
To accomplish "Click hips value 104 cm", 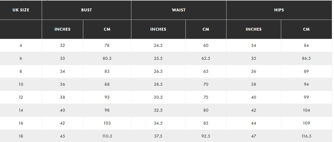I will [x=306, y=110].
